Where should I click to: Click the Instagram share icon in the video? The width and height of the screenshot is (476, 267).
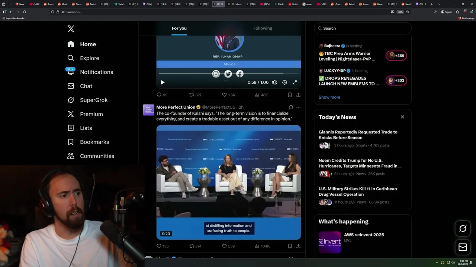pos(216,74)
